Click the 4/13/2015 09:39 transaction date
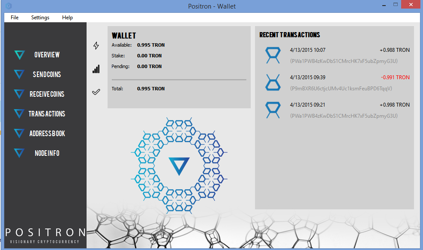423x250 pixels. pos(308,77)
